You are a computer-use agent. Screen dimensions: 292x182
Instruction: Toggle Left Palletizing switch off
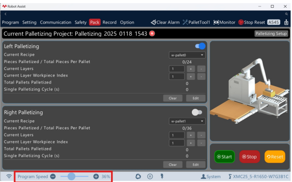(x=200, y=46)
